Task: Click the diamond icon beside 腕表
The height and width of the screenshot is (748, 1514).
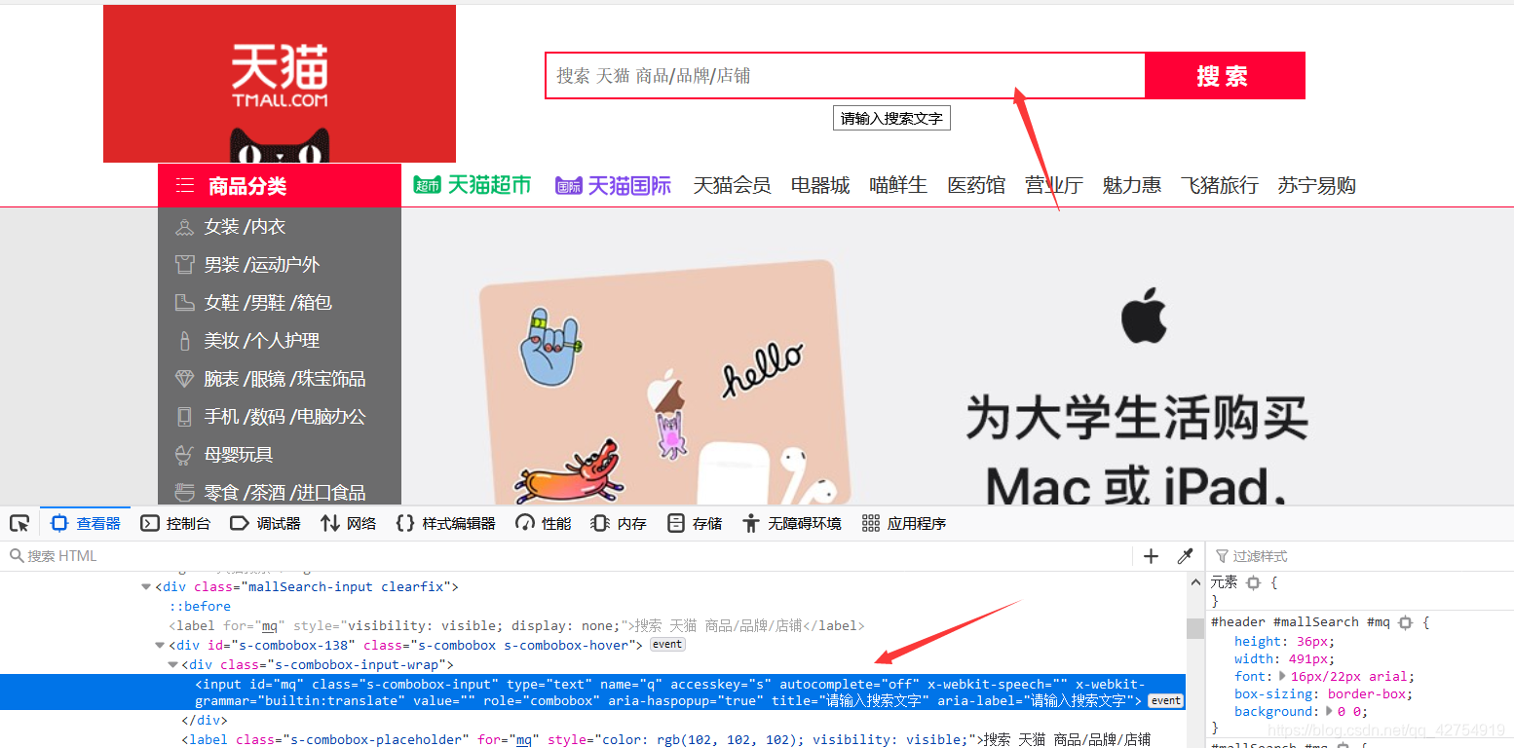Action: [184, 379]
